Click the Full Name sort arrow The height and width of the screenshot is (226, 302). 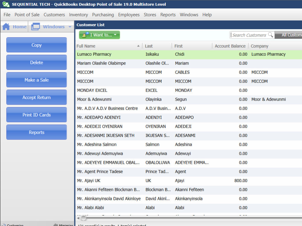click(138, 46)
